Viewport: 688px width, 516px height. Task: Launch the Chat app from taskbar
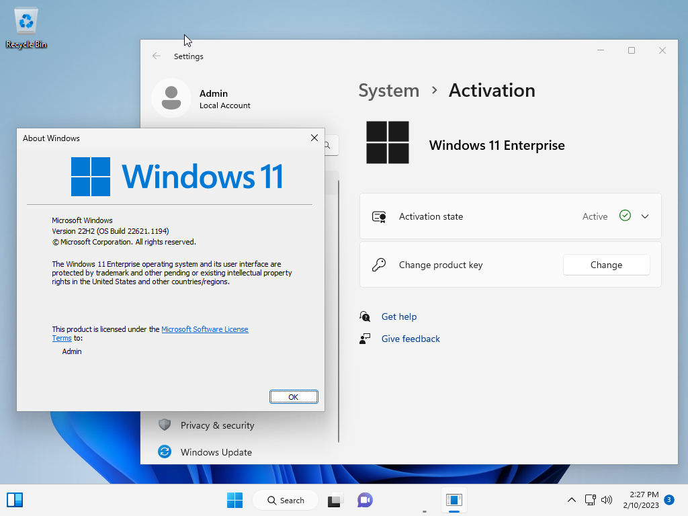(365, 500)
